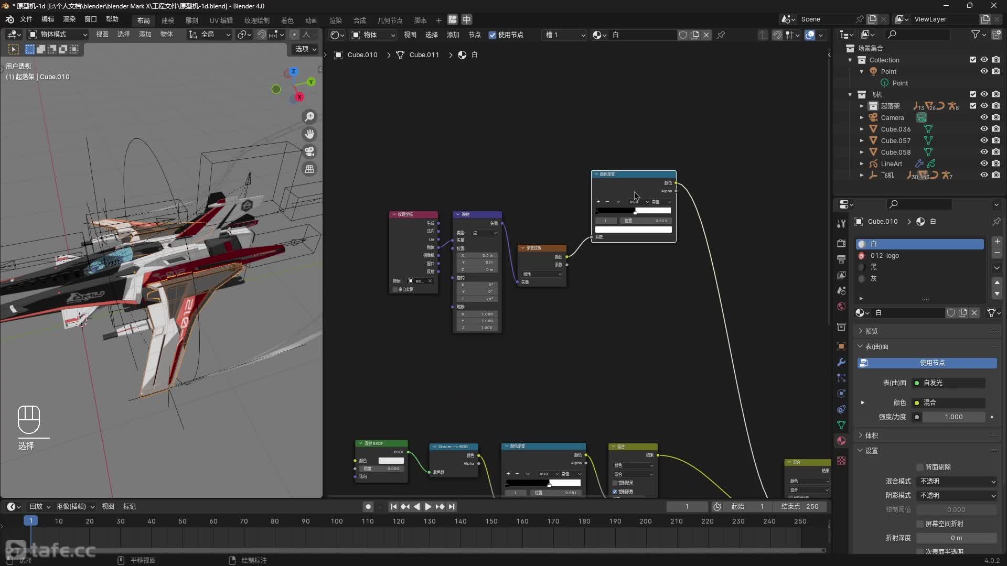Open the Scene properties tab

[x=841, y=290]
